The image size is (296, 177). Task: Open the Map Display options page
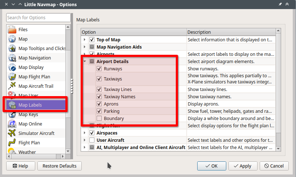(36, 67)
